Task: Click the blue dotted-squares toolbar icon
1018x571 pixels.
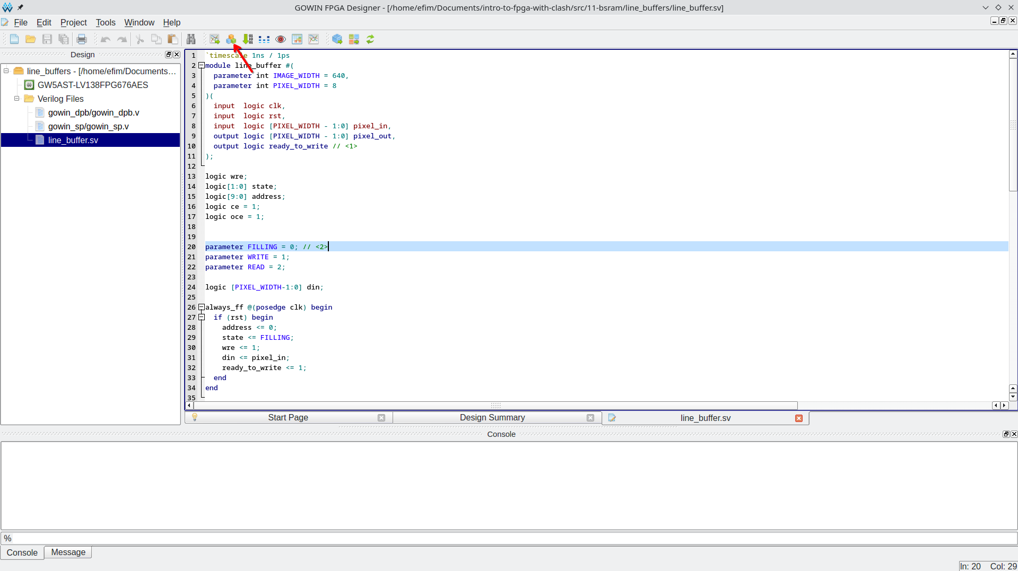Action: 264,39
